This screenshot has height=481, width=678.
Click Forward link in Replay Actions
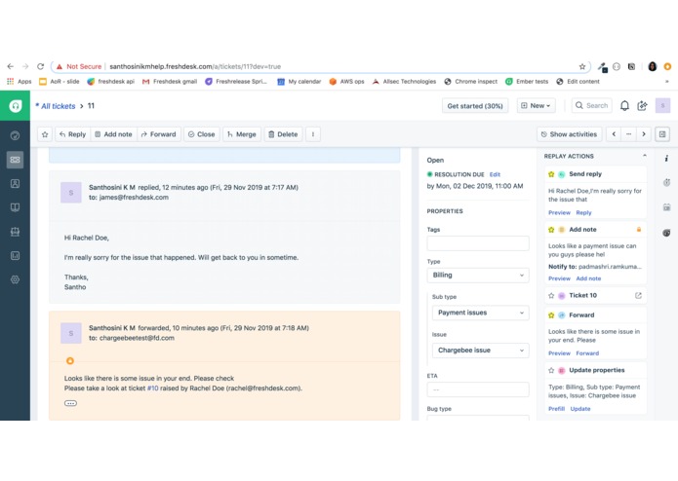tap(587, 353)
